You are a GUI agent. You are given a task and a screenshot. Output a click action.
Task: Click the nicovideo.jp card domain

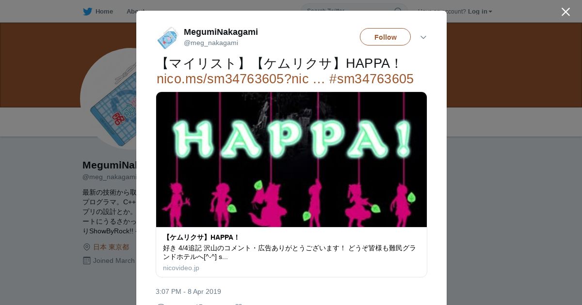coord(181,268)
